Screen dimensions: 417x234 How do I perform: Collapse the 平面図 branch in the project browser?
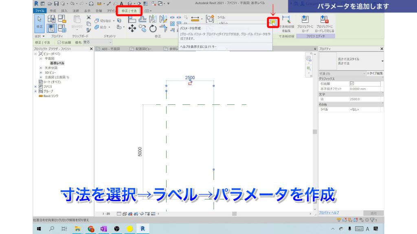point(41,58)
